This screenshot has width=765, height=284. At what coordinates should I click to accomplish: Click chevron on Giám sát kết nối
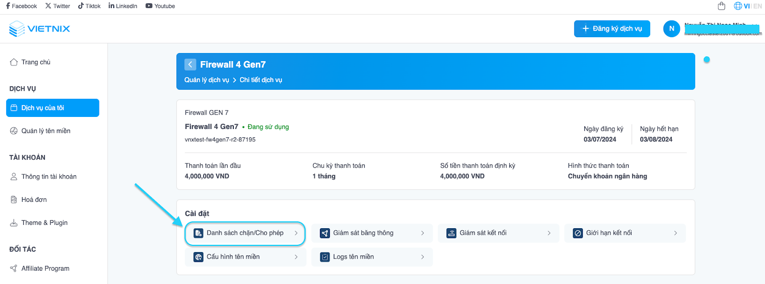tap(549, 233)
